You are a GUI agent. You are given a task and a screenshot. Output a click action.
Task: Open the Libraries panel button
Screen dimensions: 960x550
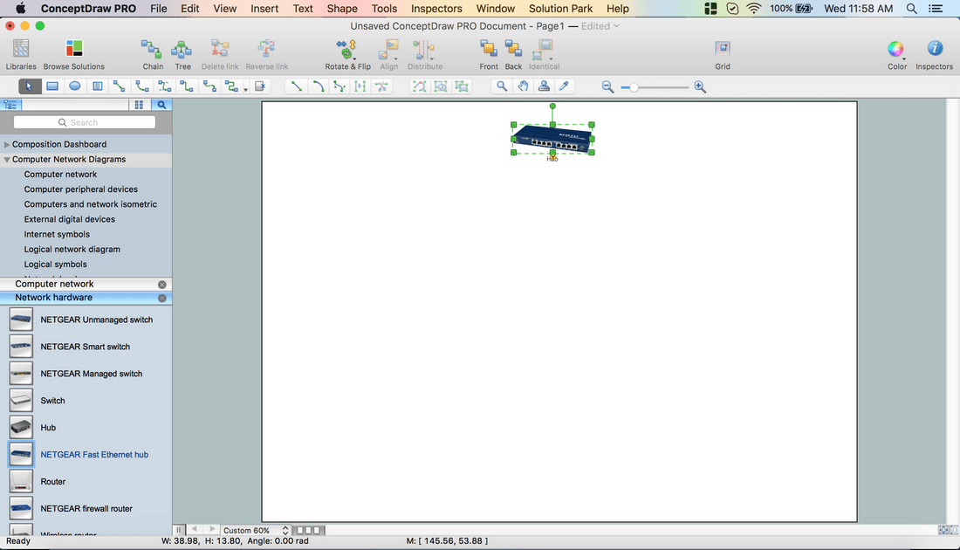[x=21, y=54]
